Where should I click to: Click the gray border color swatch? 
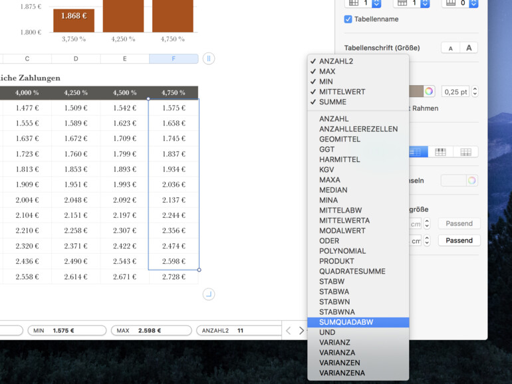tap(416, 92)
